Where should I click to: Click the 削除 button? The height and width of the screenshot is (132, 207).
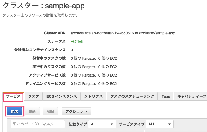tap(50, 111)
